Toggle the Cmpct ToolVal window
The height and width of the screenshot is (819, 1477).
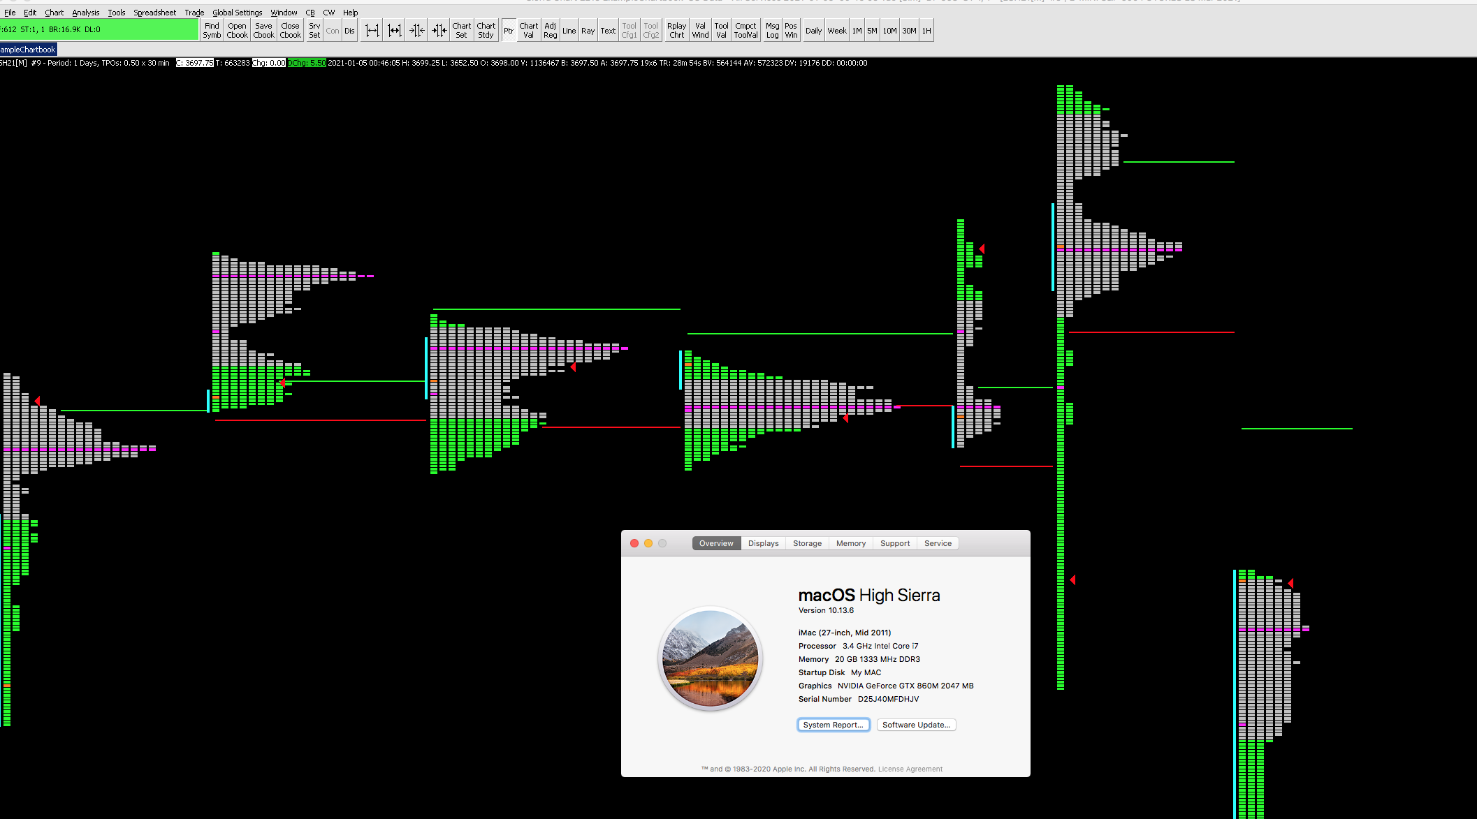tap(745, 30)
